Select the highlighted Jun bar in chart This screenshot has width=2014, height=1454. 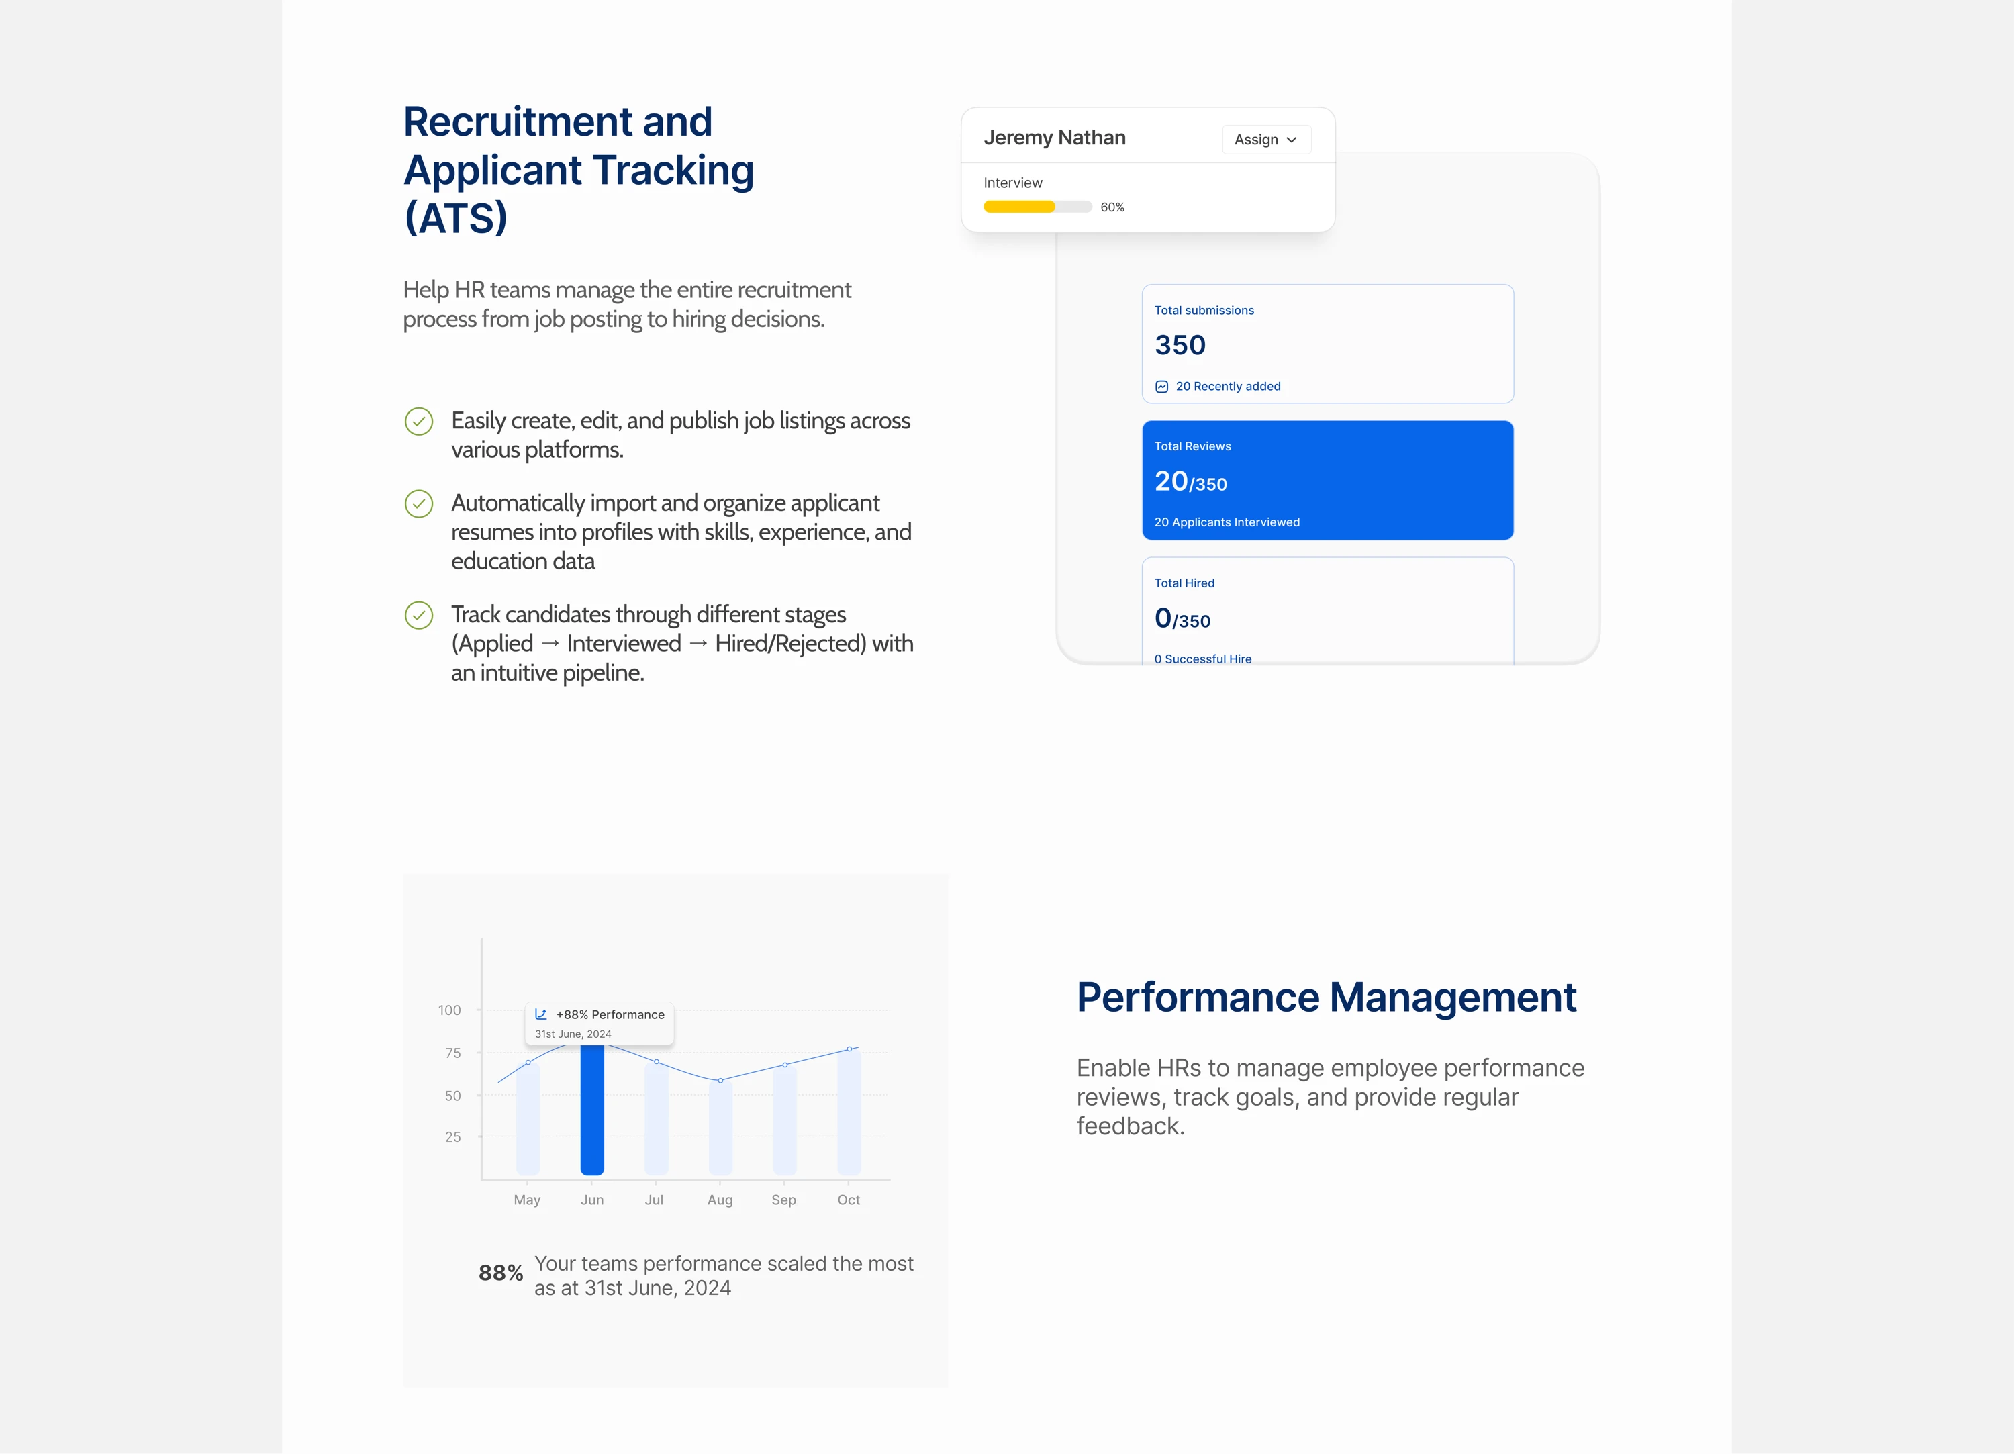(x=592, y=1110)
